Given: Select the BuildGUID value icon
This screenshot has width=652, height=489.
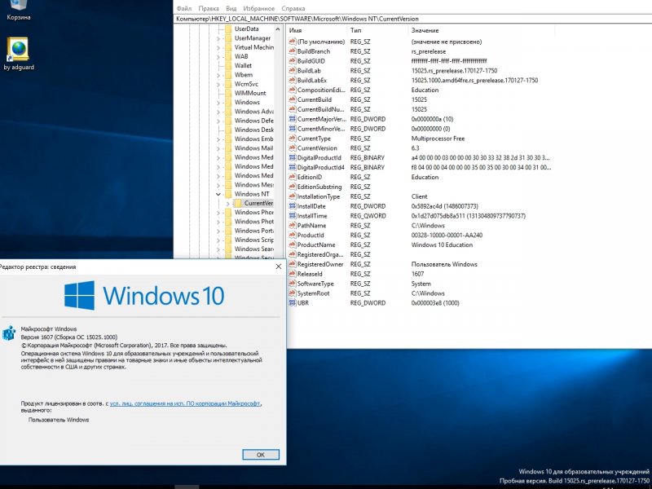Looking at the screenshot, I should coord(292,60).
